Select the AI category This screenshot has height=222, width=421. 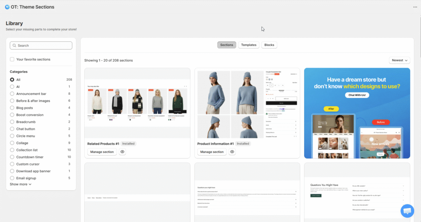12,87
